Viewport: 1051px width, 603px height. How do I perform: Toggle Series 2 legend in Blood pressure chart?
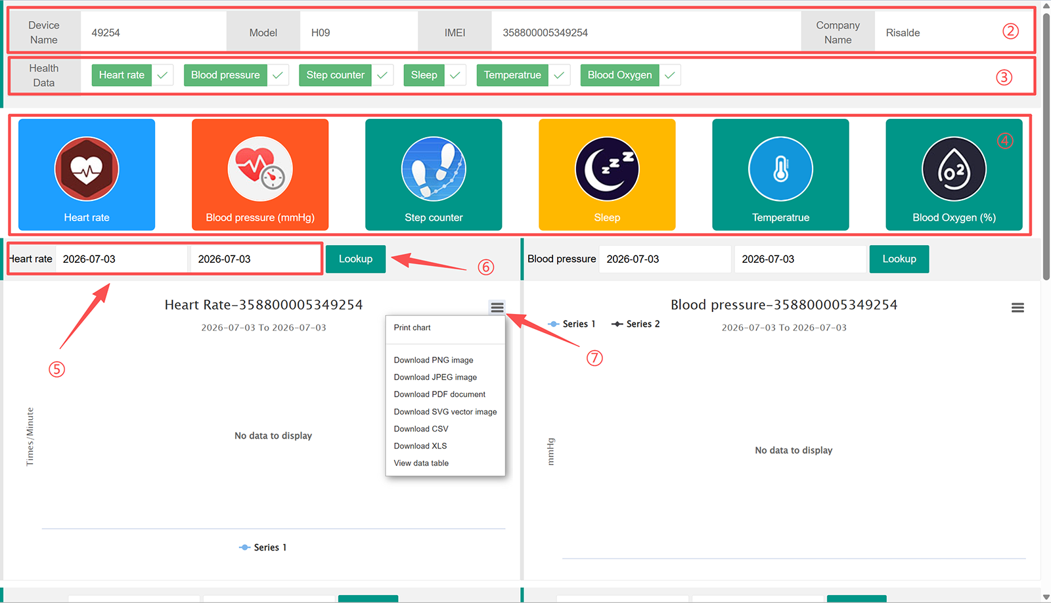coord(635,324)
